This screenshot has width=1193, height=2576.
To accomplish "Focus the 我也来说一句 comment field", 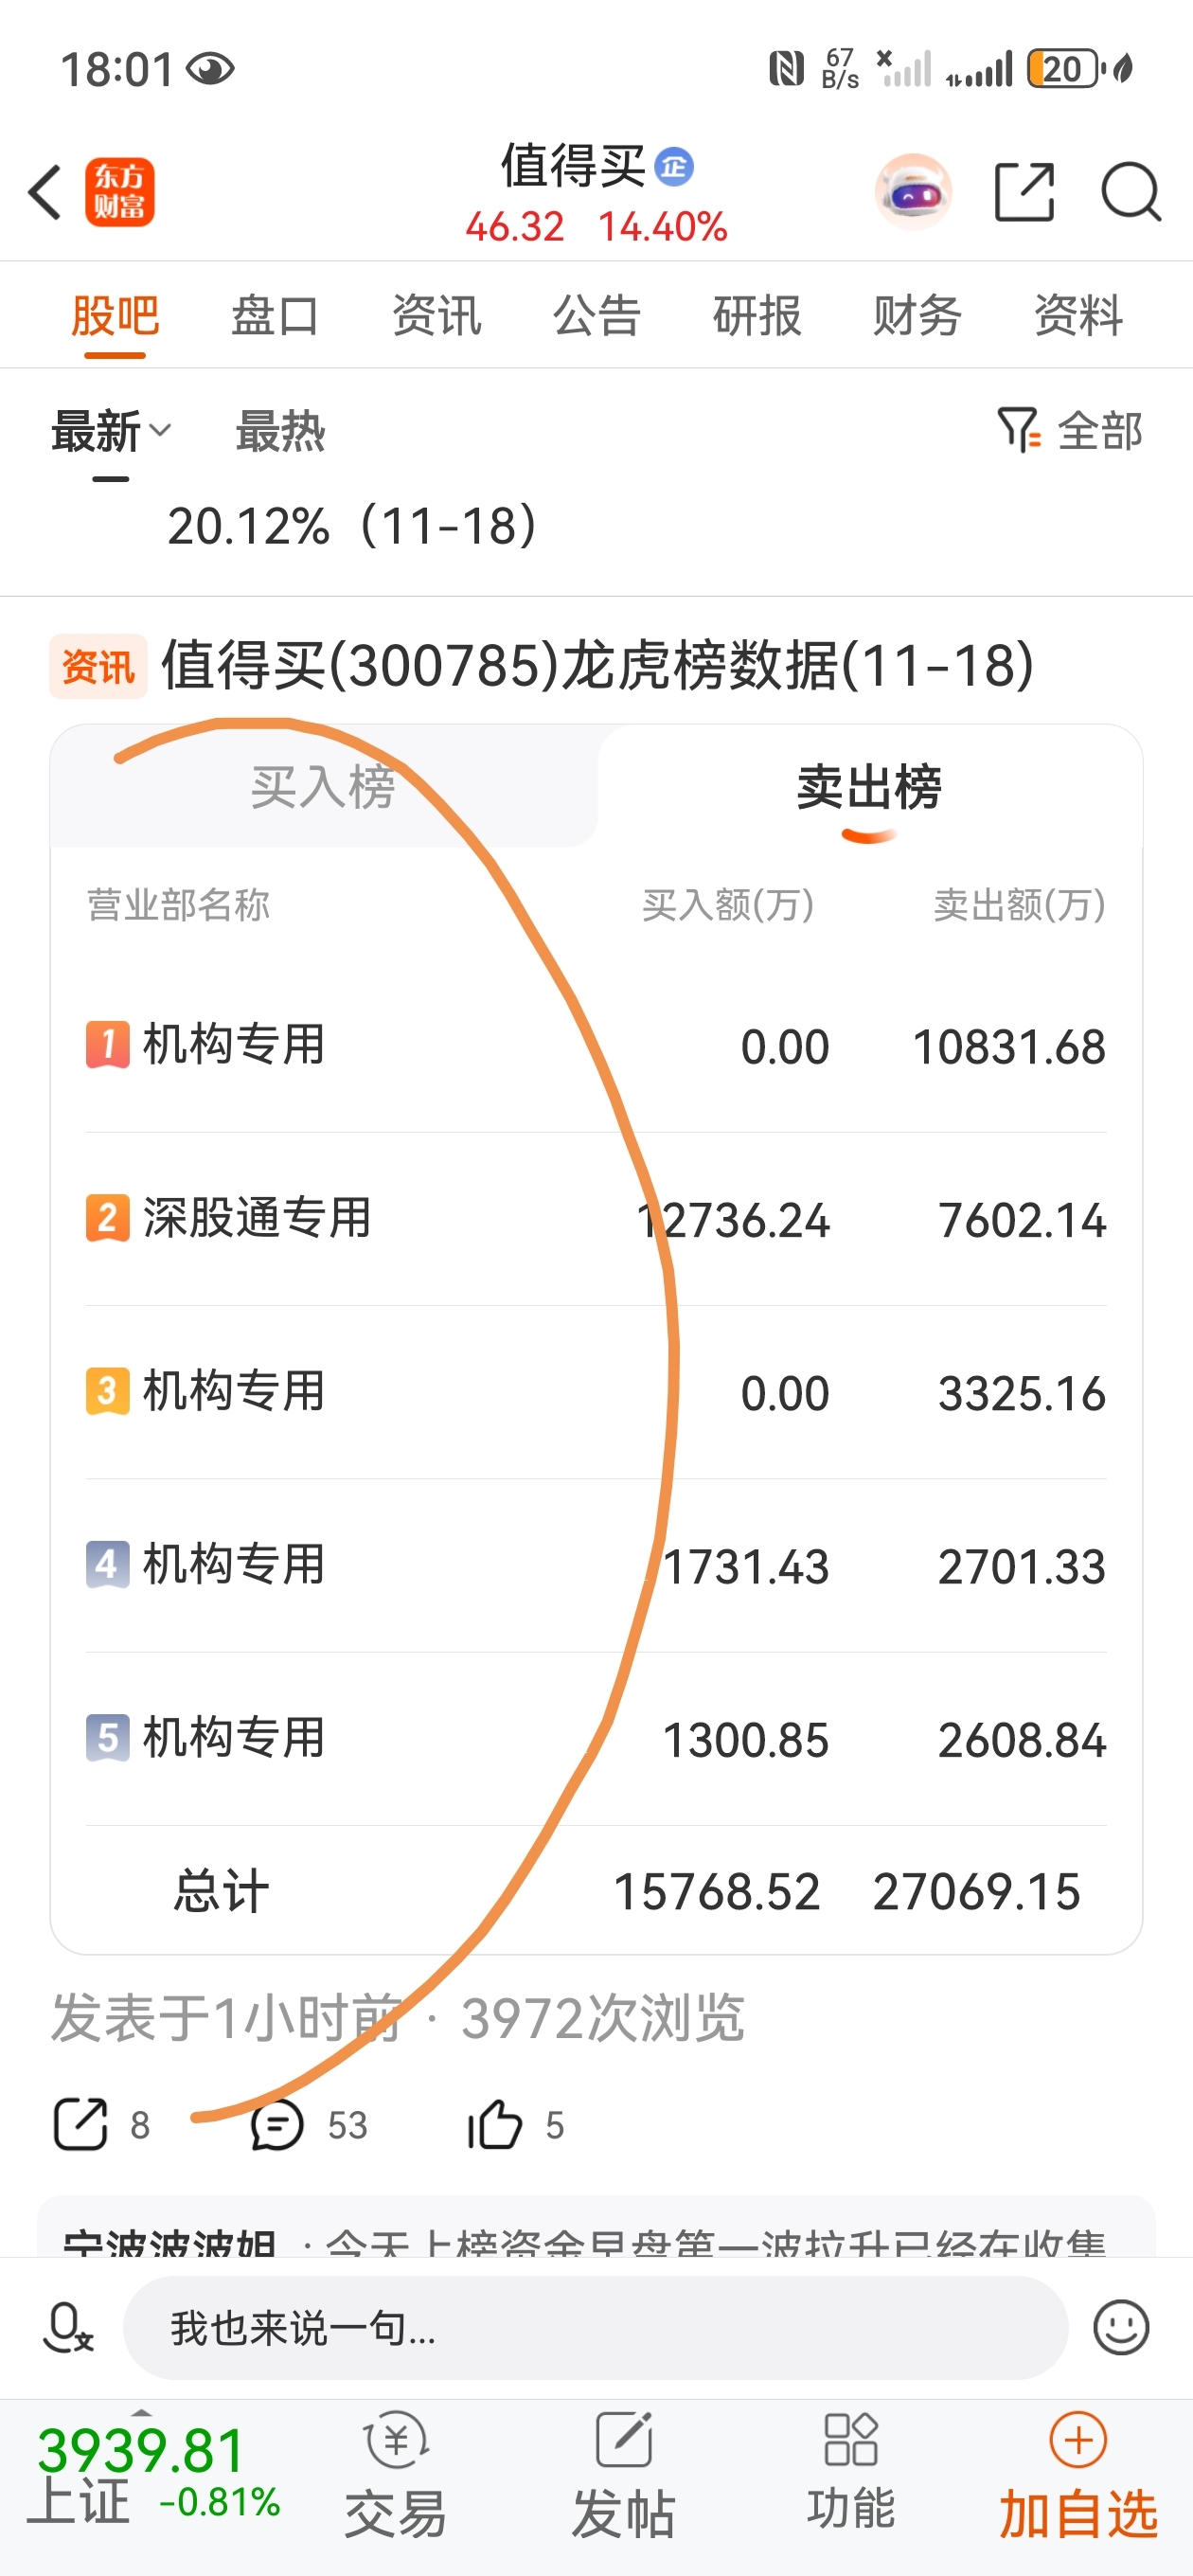I will point(595,2328).
